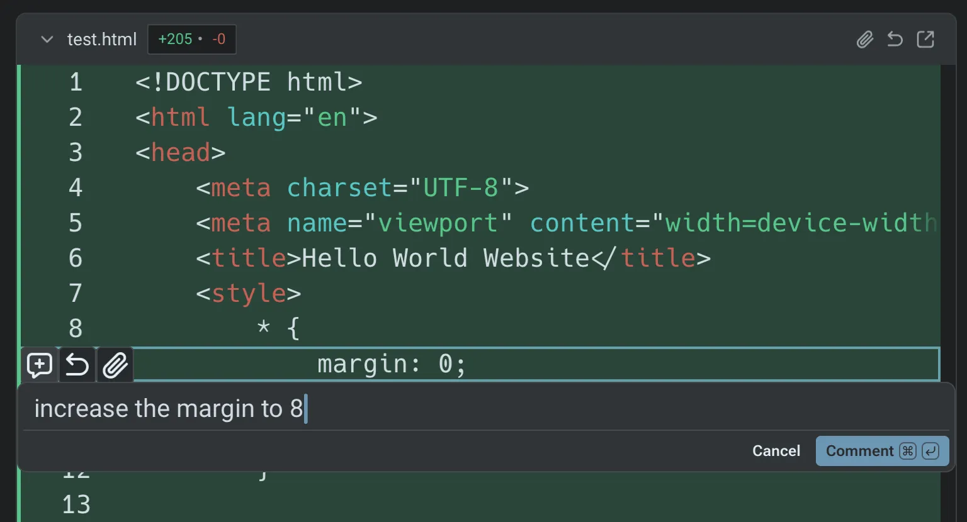The width and height of the screenshot is (967, 522).
Task: Open test.html in an external window
Action: click(925, 39)
